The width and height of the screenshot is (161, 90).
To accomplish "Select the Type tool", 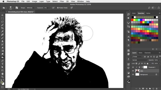I will tap(2, 64).
